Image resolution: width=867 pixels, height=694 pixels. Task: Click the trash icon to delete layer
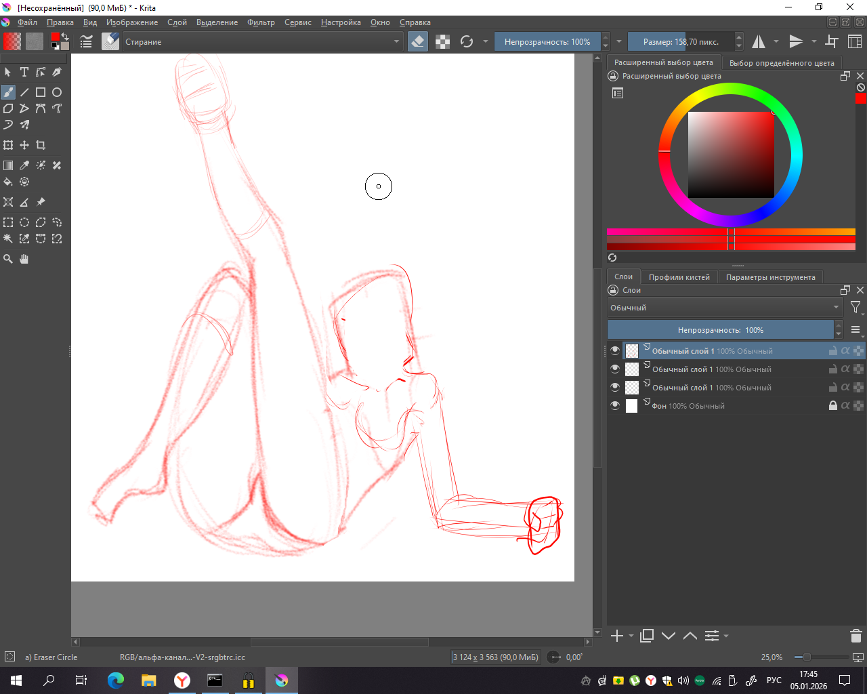tap(855, 636)
